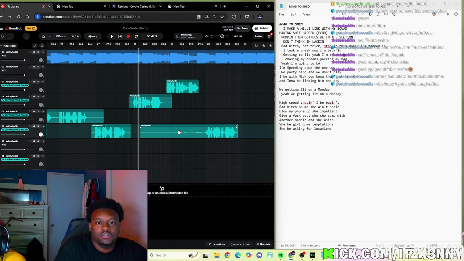Click the Publish button

[262, 28]
